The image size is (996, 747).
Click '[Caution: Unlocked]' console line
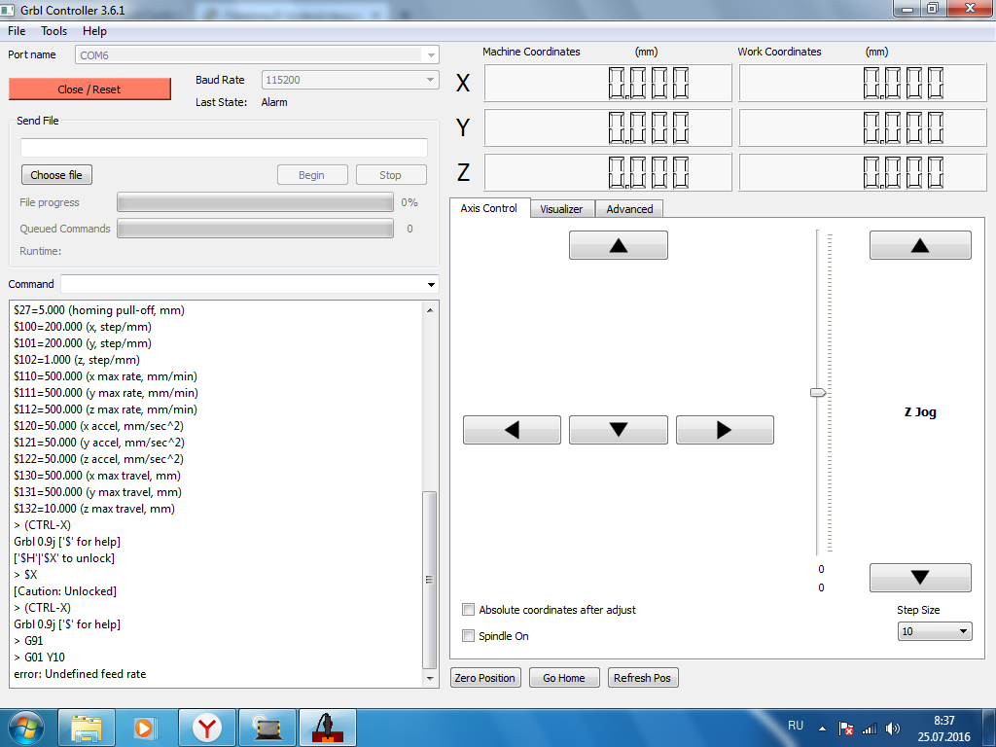[65, 591]
